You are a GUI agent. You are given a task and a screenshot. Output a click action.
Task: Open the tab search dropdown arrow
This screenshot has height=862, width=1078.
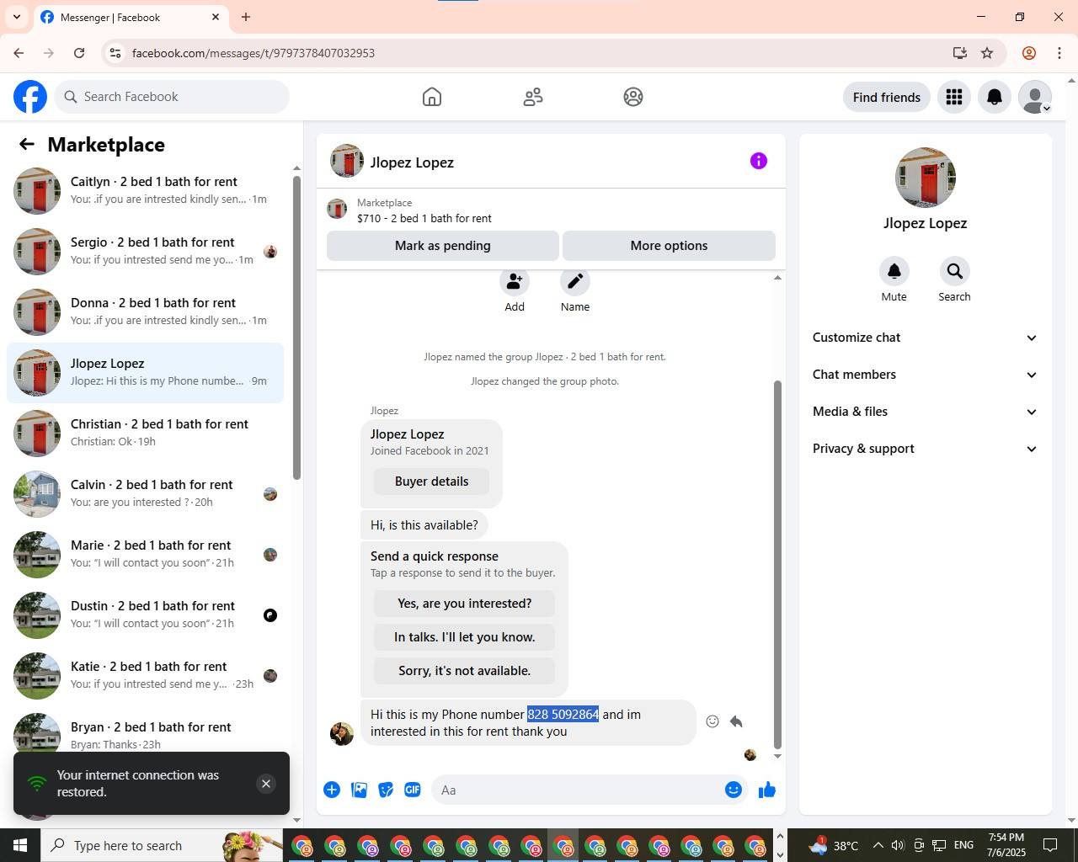16,17
